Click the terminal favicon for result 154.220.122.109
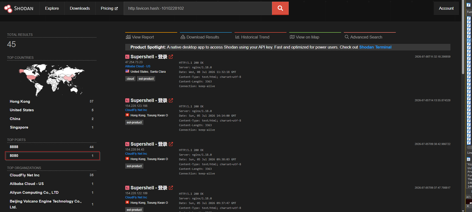 point(127,188)
